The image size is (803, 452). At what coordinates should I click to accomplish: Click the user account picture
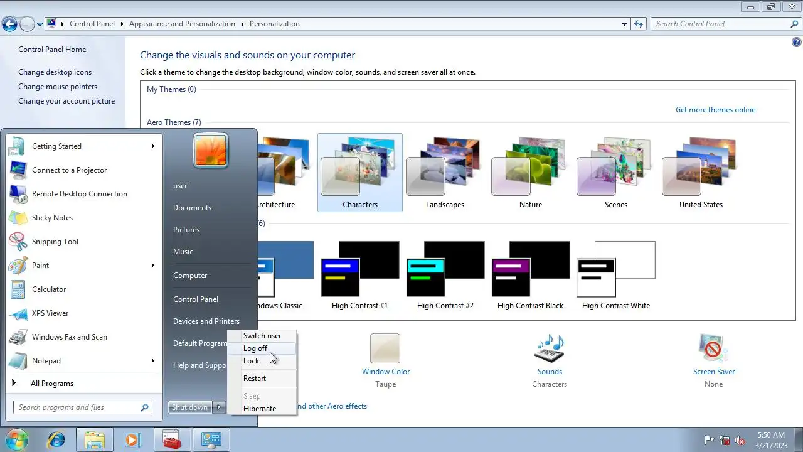tap(211, 151)
